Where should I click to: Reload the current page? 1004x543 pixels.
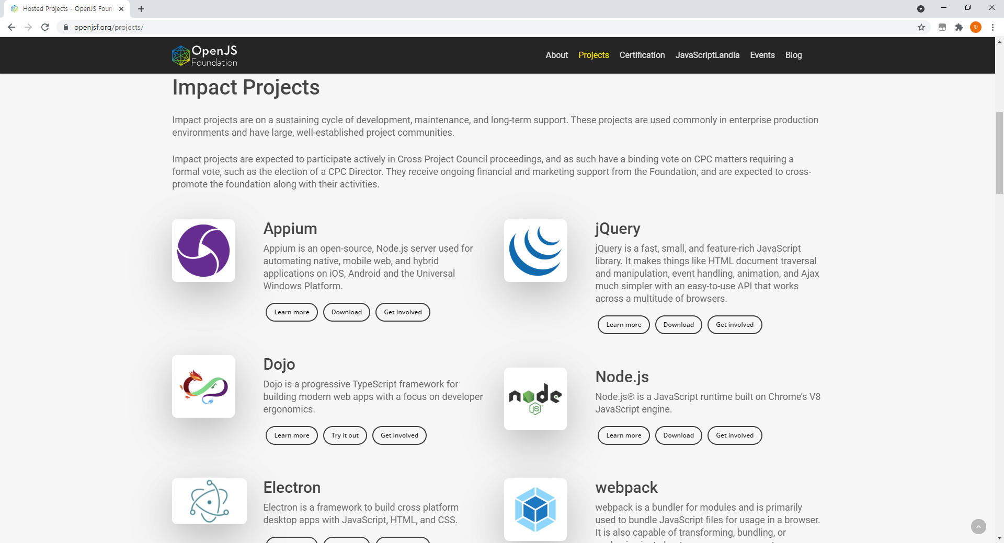point(45,27)
